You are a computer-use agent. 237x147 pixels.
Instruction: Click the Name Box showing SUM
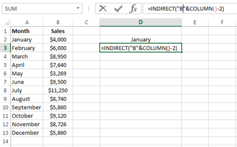[x=37, y=9]
